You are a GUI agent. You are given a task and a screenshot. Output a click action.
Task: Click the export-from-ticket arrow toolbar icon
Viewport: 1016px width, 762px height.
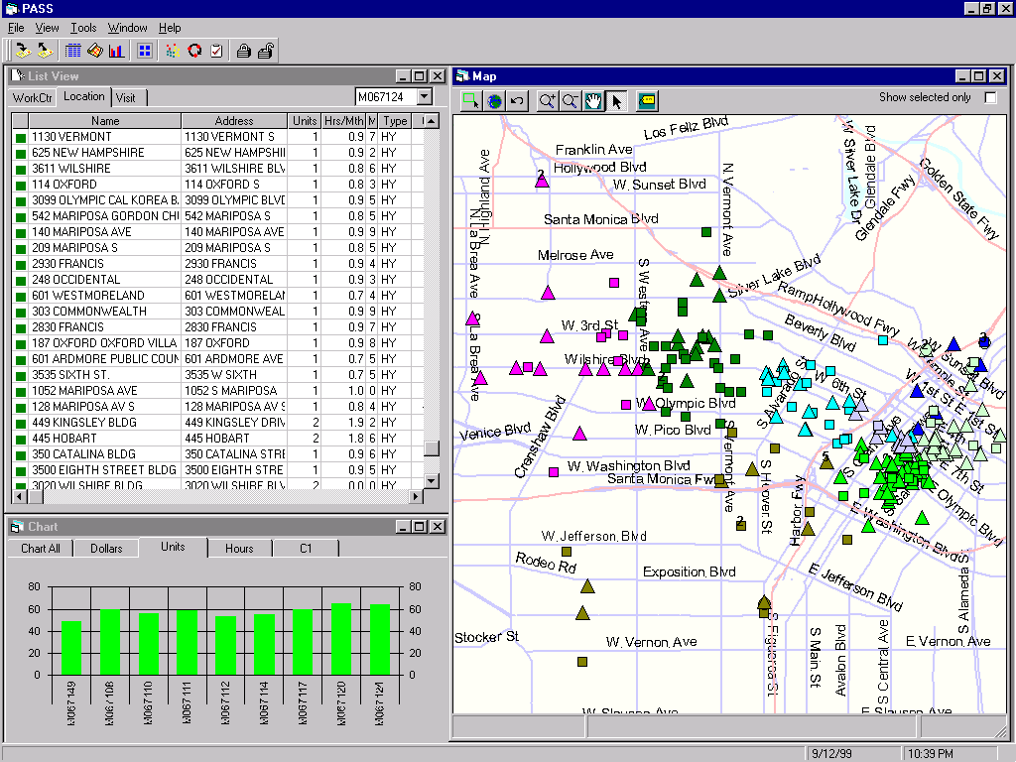46,51
